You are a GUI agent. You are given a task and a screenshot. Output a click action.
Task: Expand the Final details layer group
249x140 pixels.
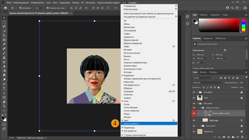point(198,92)
